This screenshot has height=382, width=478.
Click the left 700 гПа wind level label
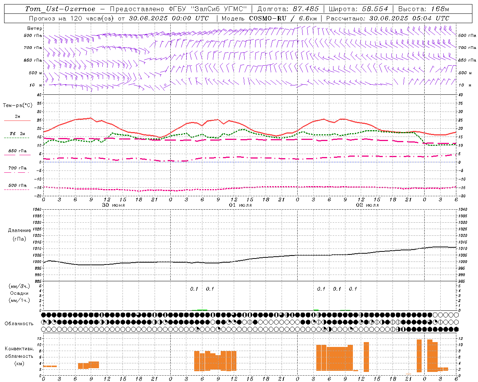click(x=33, y=48)
